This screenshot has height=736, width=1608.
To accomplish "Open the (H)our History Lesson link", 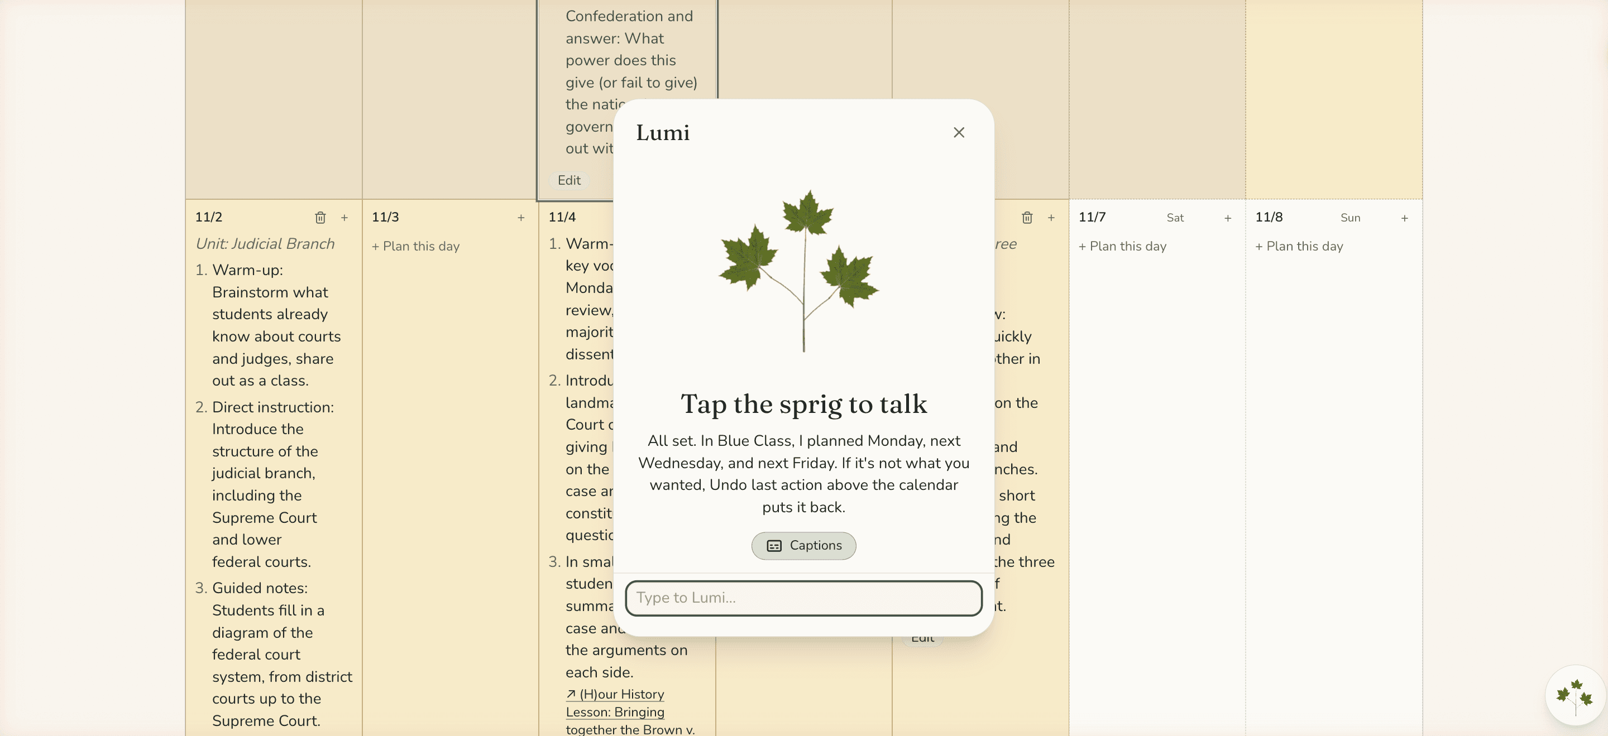I will click(630, 711).
